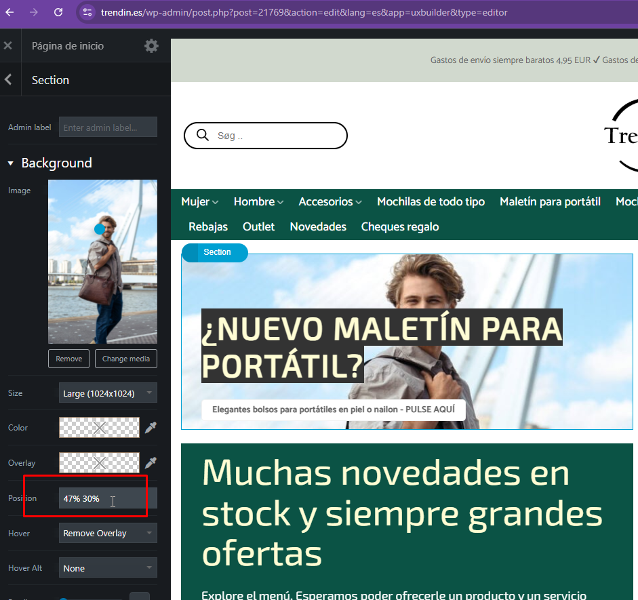
Task: Pick overlay color with Overlay eyedropper
Action: [151, 463]
